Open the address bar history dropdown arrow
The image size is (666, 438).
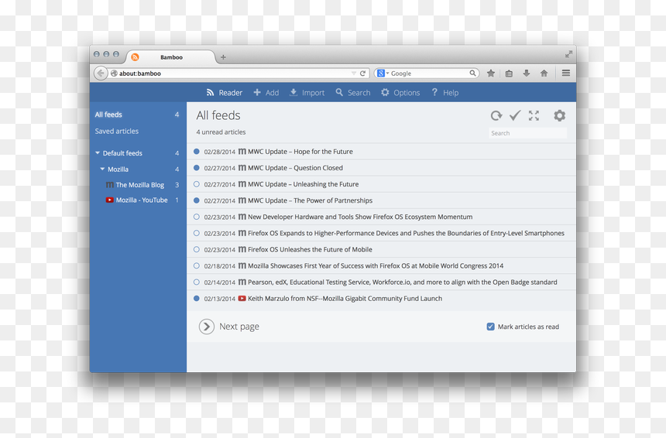tap(353, 74)
